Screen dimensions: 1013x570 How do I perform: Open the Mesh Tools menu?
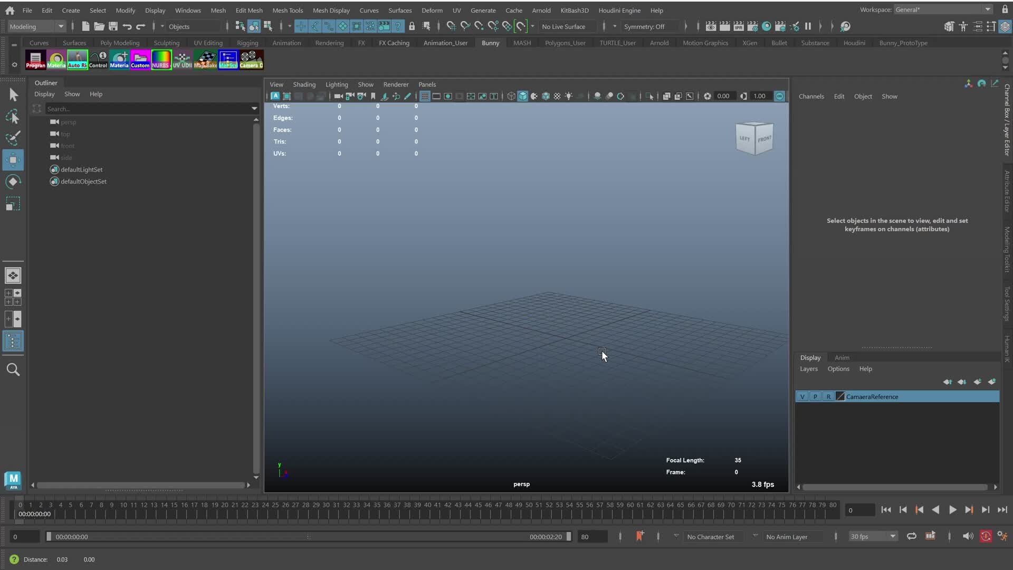288,10
